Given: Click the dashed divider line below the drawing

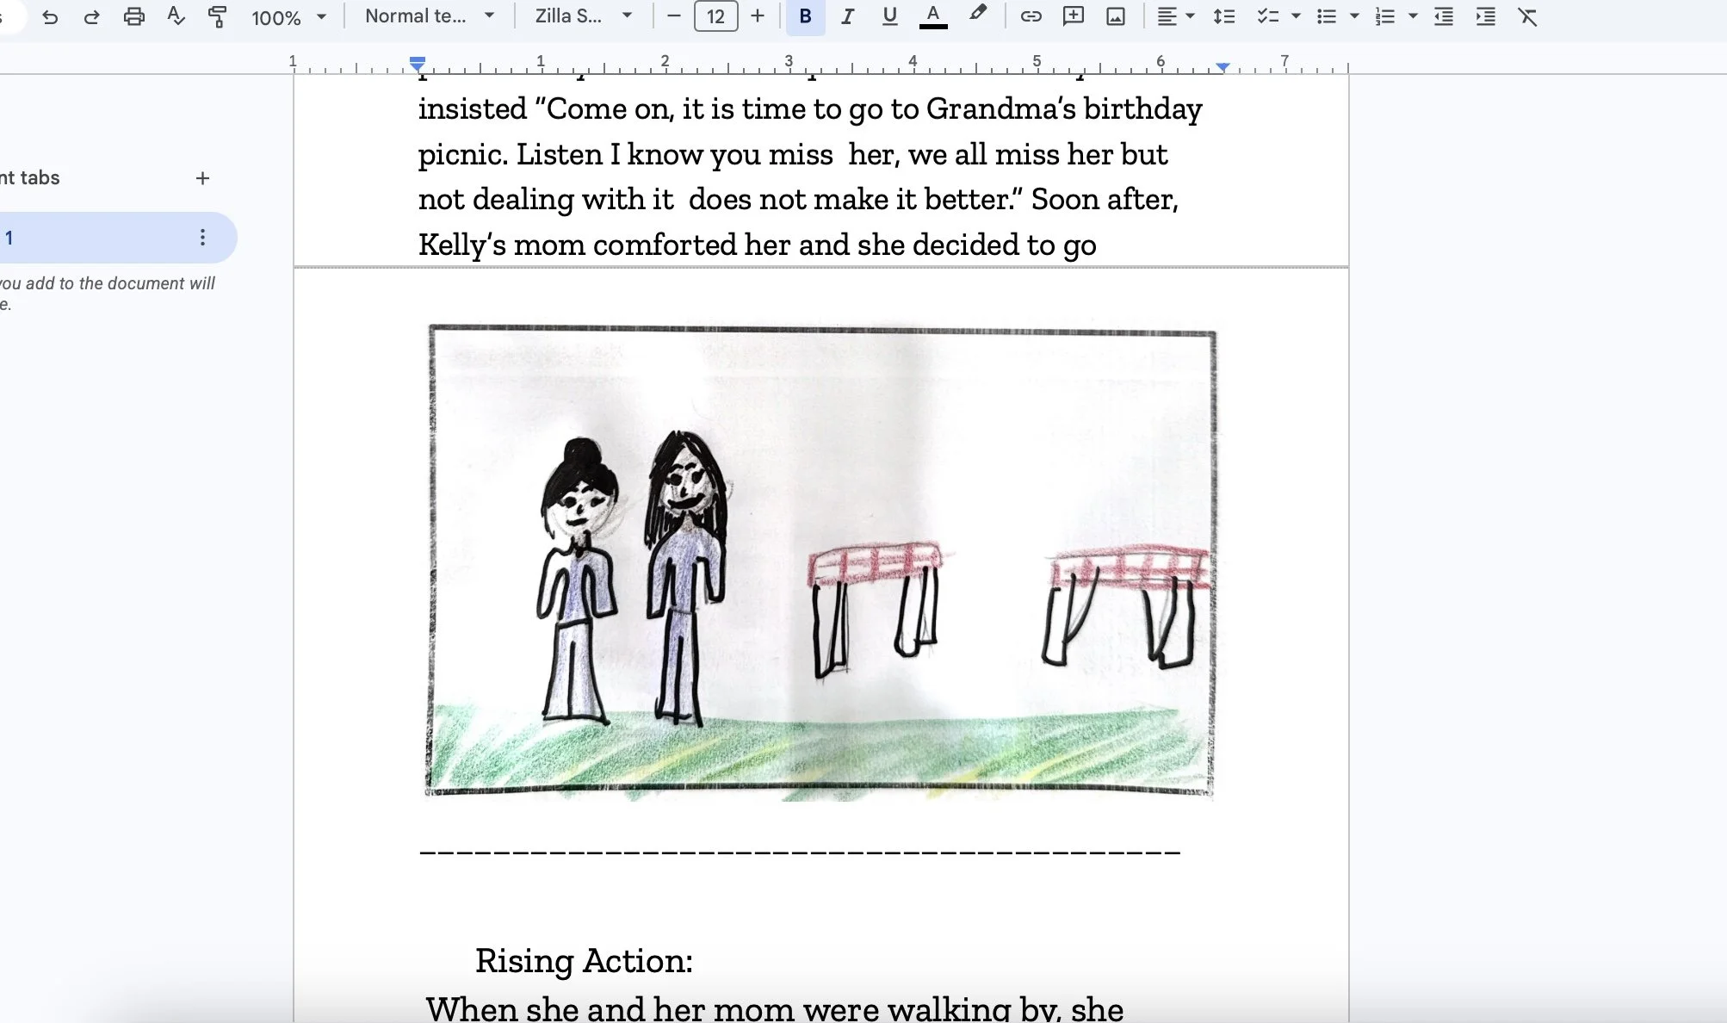Looking at the screenshot, I should (800, 852).
